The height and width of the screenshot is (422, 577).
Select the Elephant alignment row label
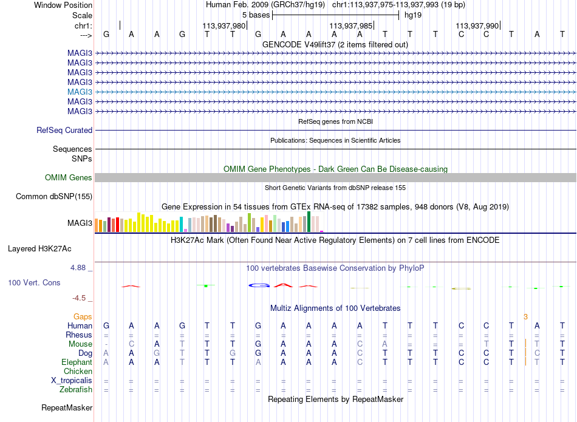tap(77, 362)
